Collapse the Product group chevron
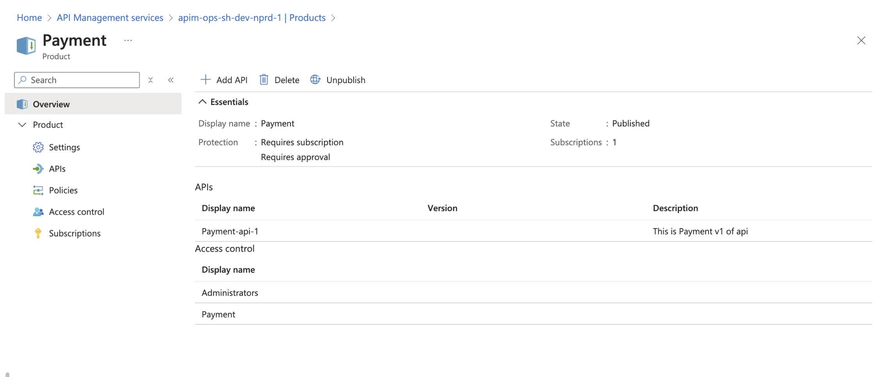Image resolution: width=890 pixels, height=377 pixels. 22,125
